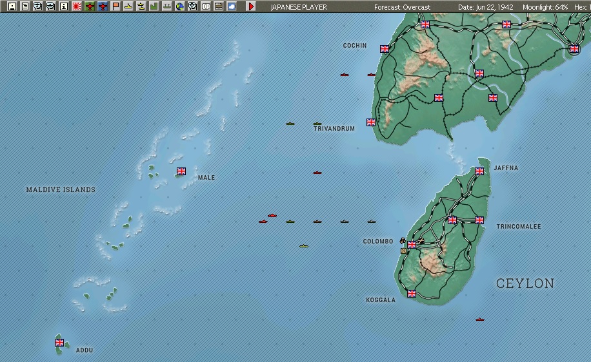Click the info 'i' toolbar icon
Screen dimensions: 591x362
point(63,6)
